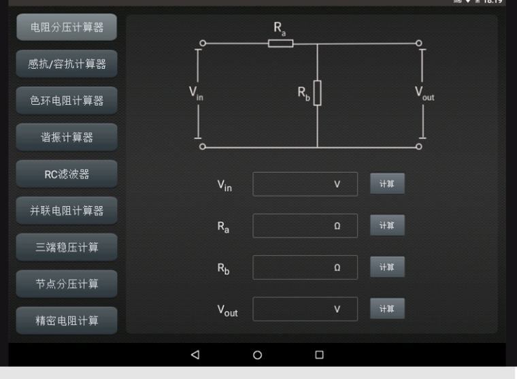Switch to 感抗/容抗计算器
Image resolution: width=517 pixels, height=379 pixels.
coord(67,64)
